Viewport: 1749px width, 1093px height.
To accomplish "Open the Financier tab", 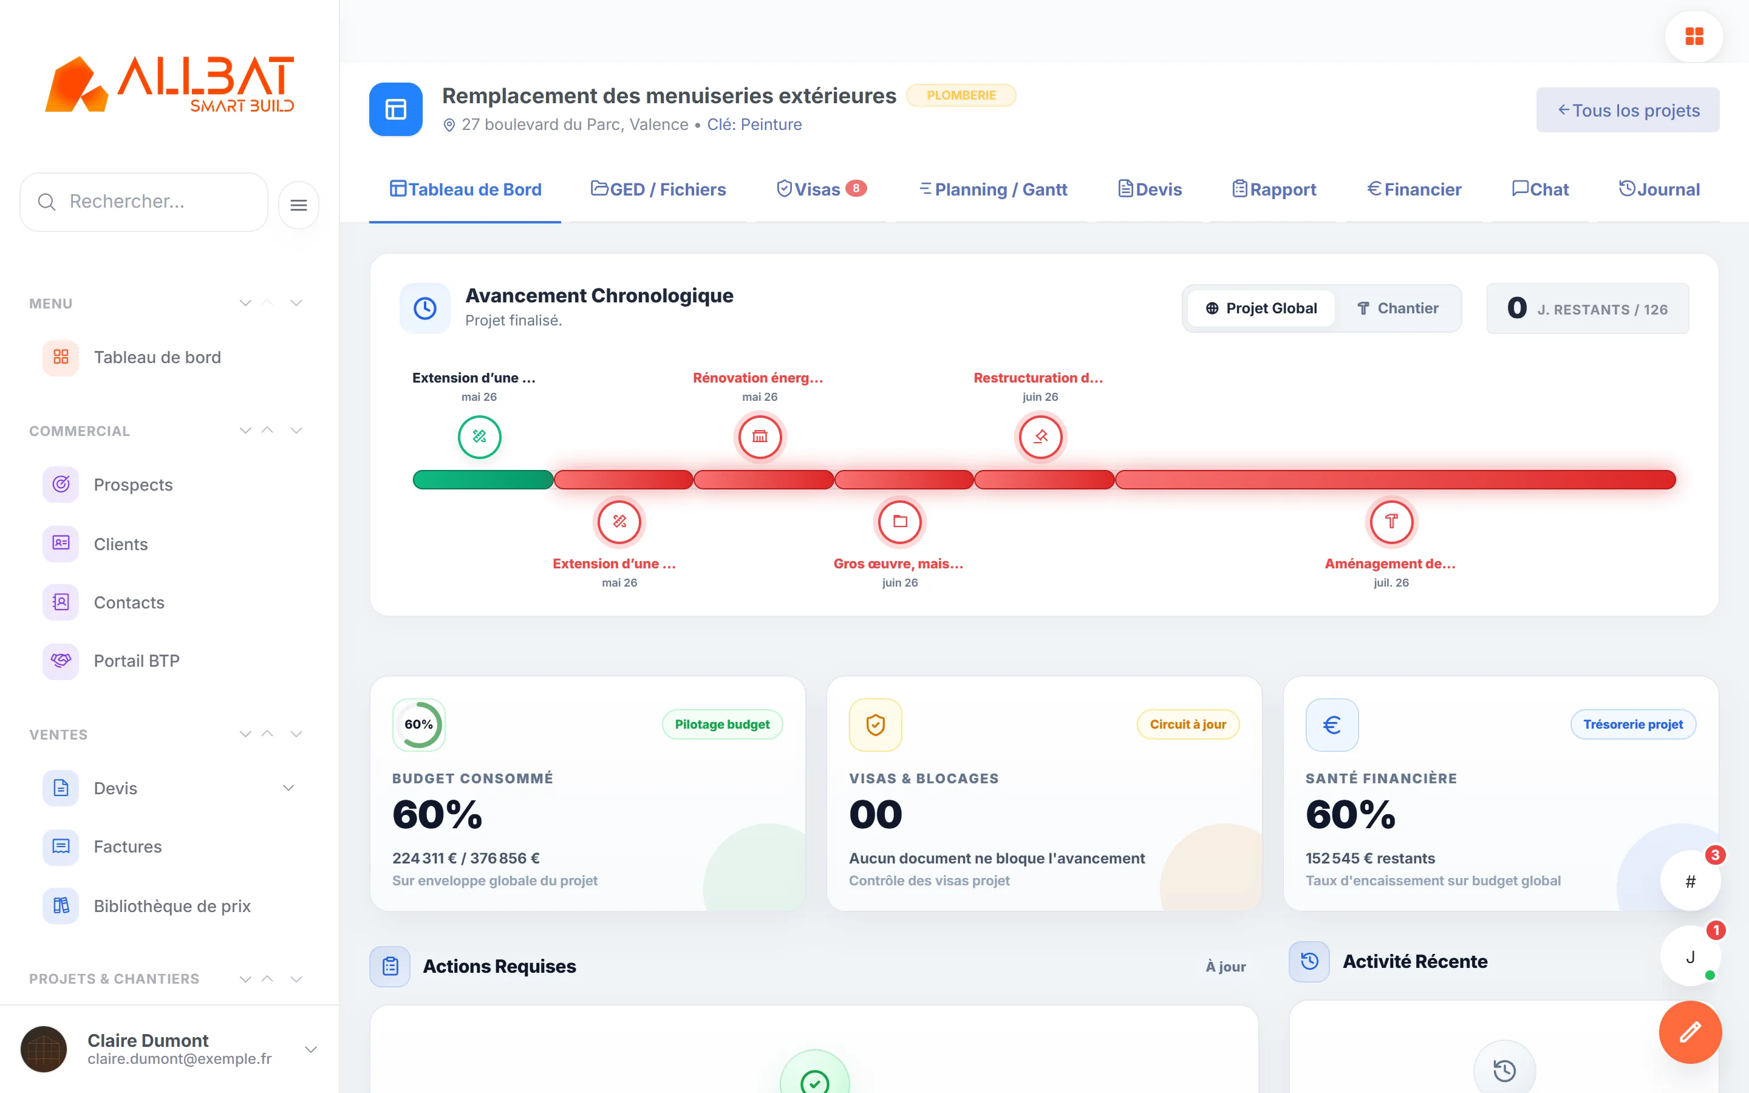I will 1414,189.
